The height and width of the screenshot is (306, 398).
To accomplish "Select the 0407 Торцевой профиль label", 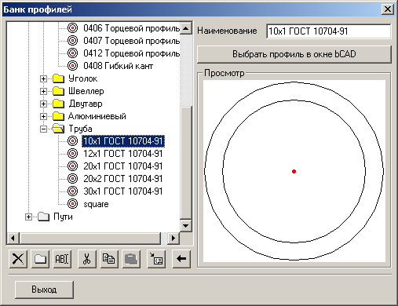I will coord(132,41).
